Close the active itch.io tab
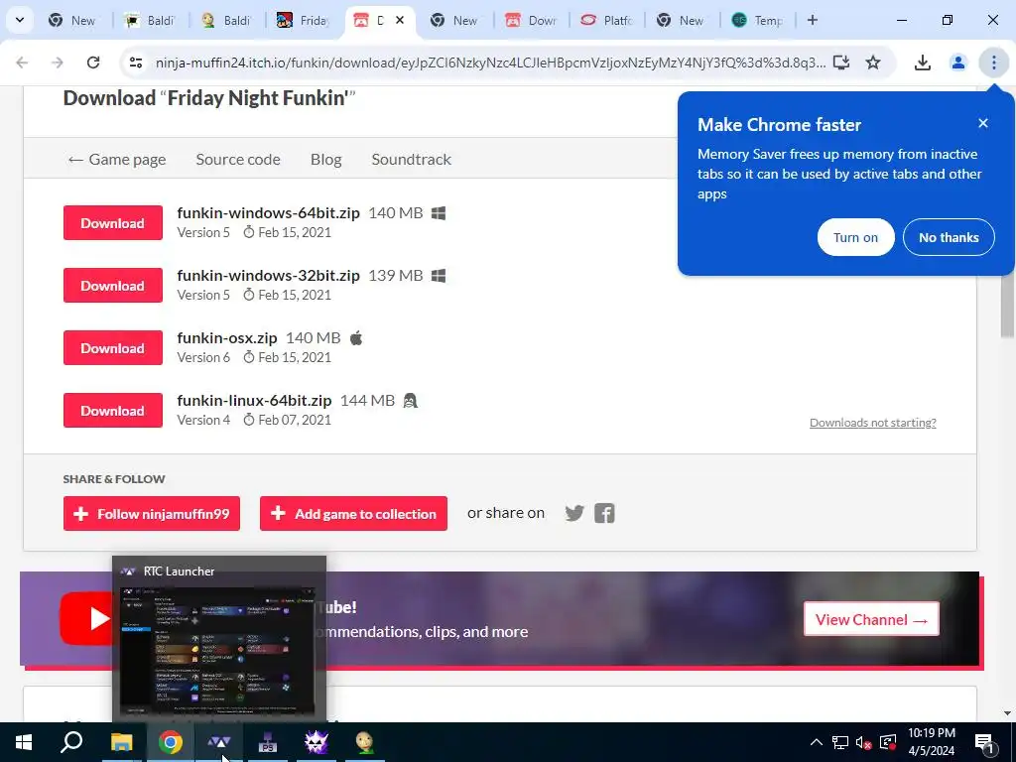Screen dimensions: 1016x762 (x=400, y=20)
